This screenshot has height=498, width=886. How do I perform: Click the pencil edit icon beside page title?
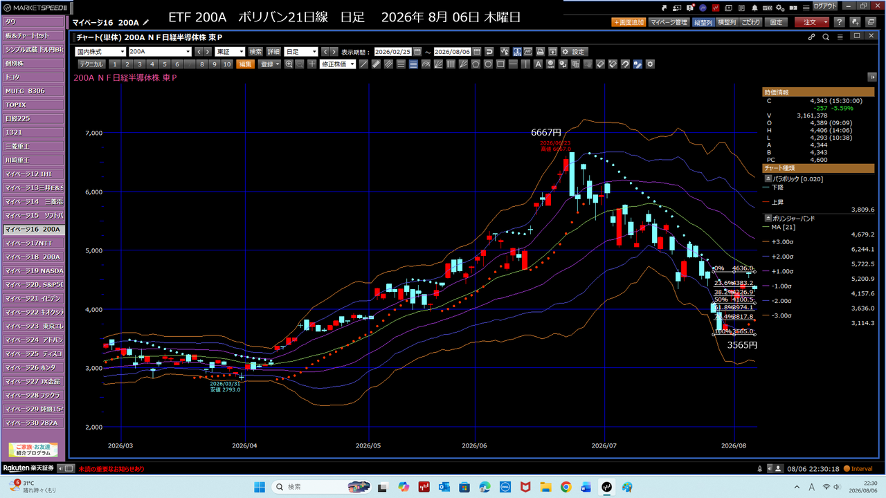coord(146,23)
